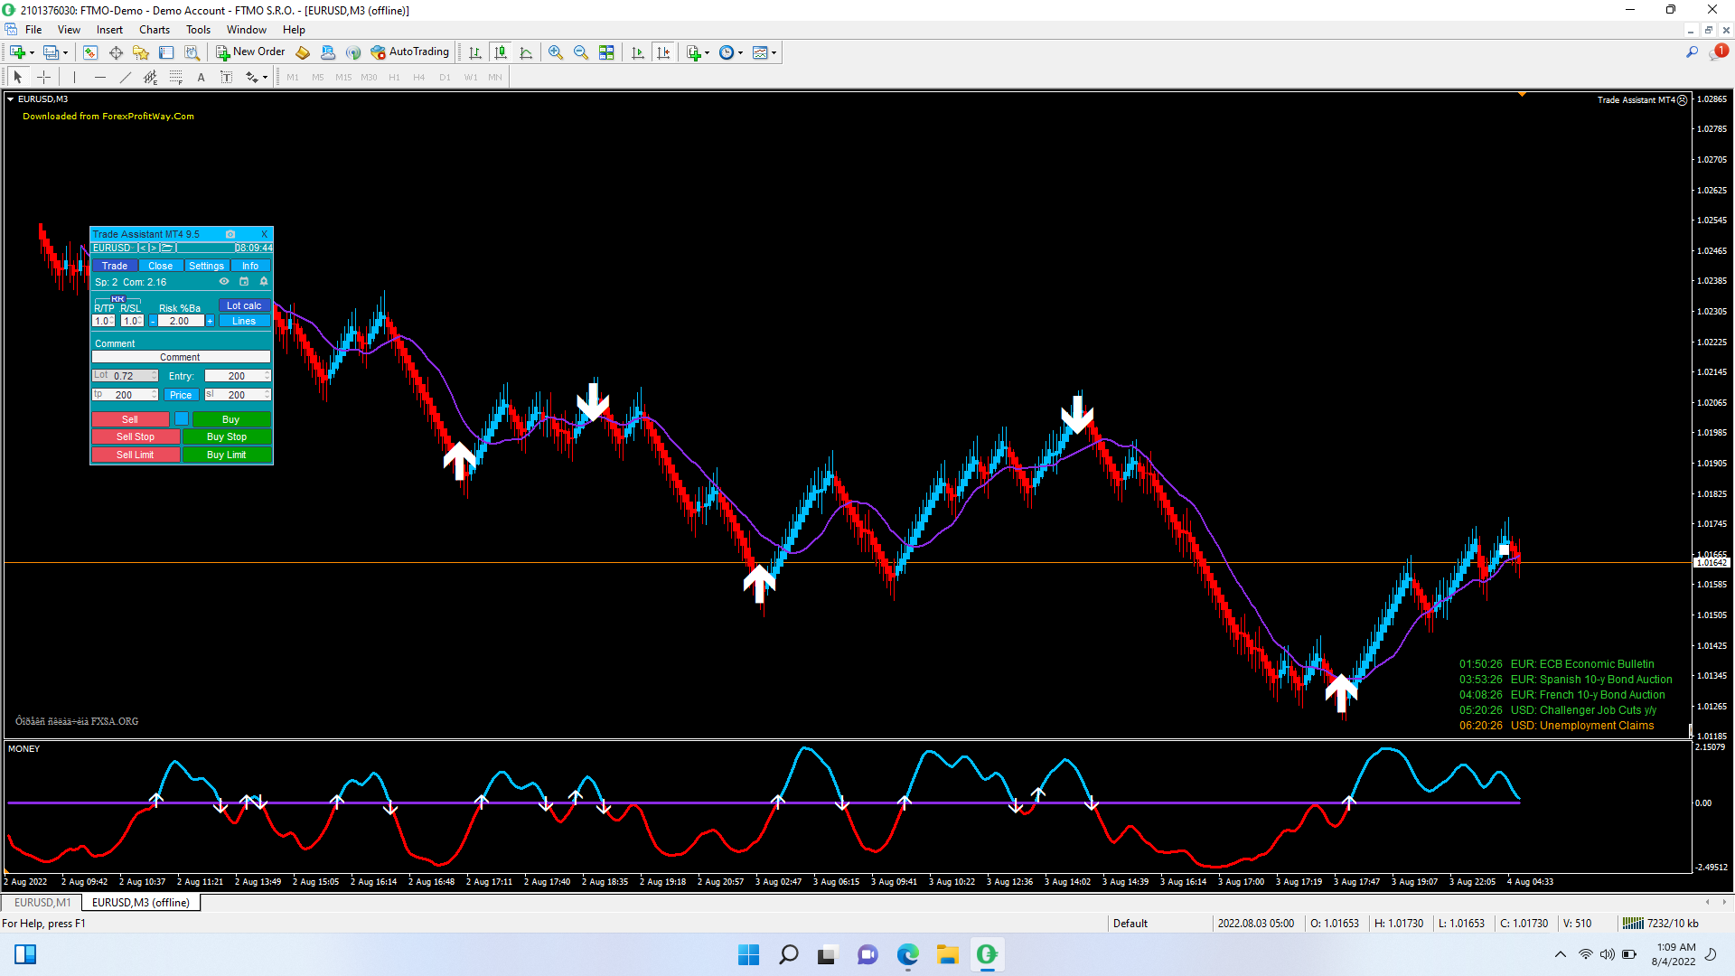This screenshot has height=976, width=1735.
Task: Click the Zoom In magnifier icon
Action: (x=555, y=52)
